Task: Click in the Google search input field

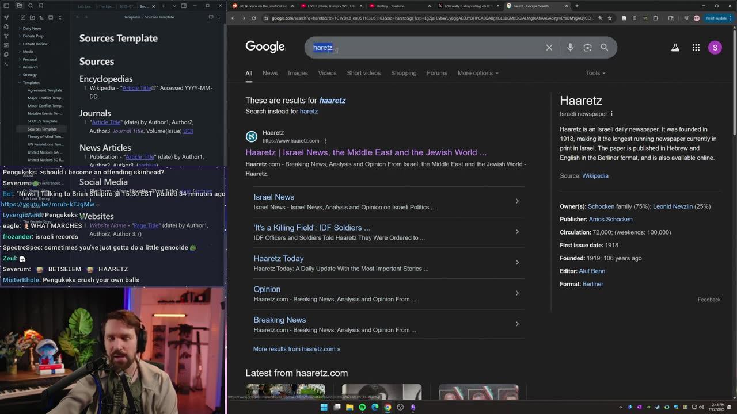Action: tap(426, 48)
